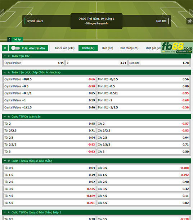Click the Crystal Palace team name in header
Image resolution: width=193 pixels, height=220 pixels.
35,21
